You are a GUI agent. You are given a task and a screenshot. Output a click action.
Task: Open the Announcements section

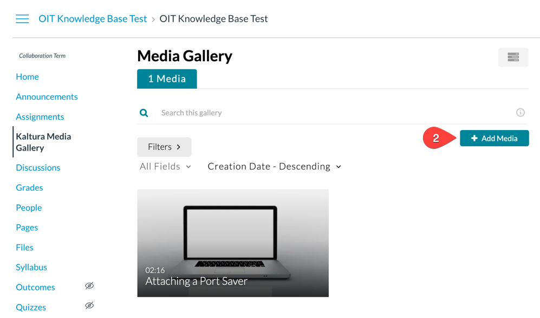(x=47, y=96)
